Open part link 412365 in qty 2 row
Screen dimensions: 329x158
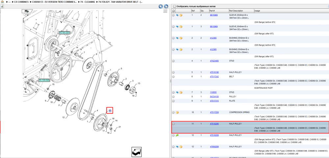tap(213, 38)
